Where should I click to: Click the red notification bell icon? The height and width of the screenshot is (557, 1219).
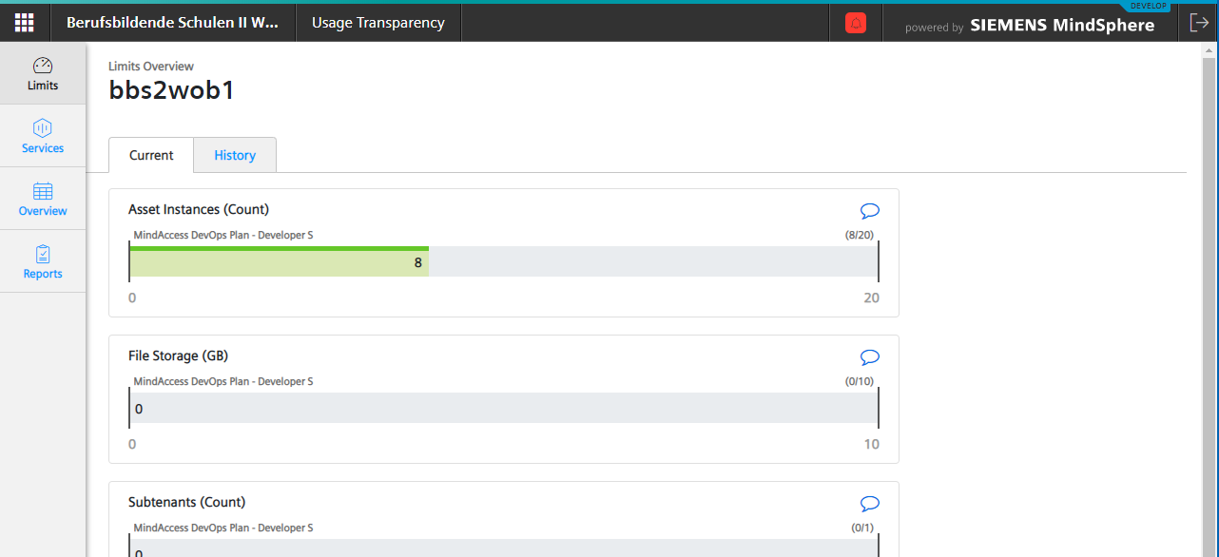(856, 24)
